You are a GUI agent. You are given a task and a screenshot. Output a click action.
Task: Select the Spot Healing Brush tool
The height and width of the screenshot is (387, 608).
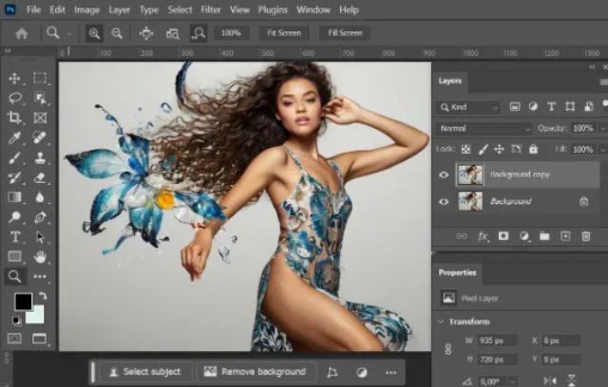click(x=40, y=138)
